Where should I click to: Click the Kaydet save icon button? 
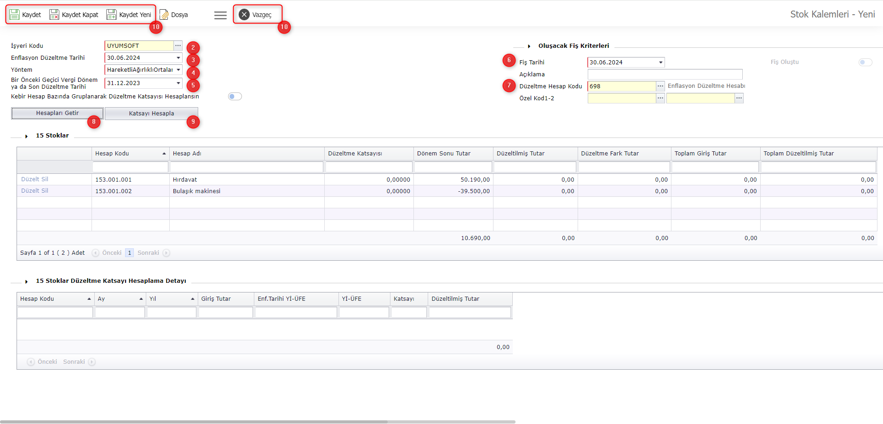tap(25, 15)
